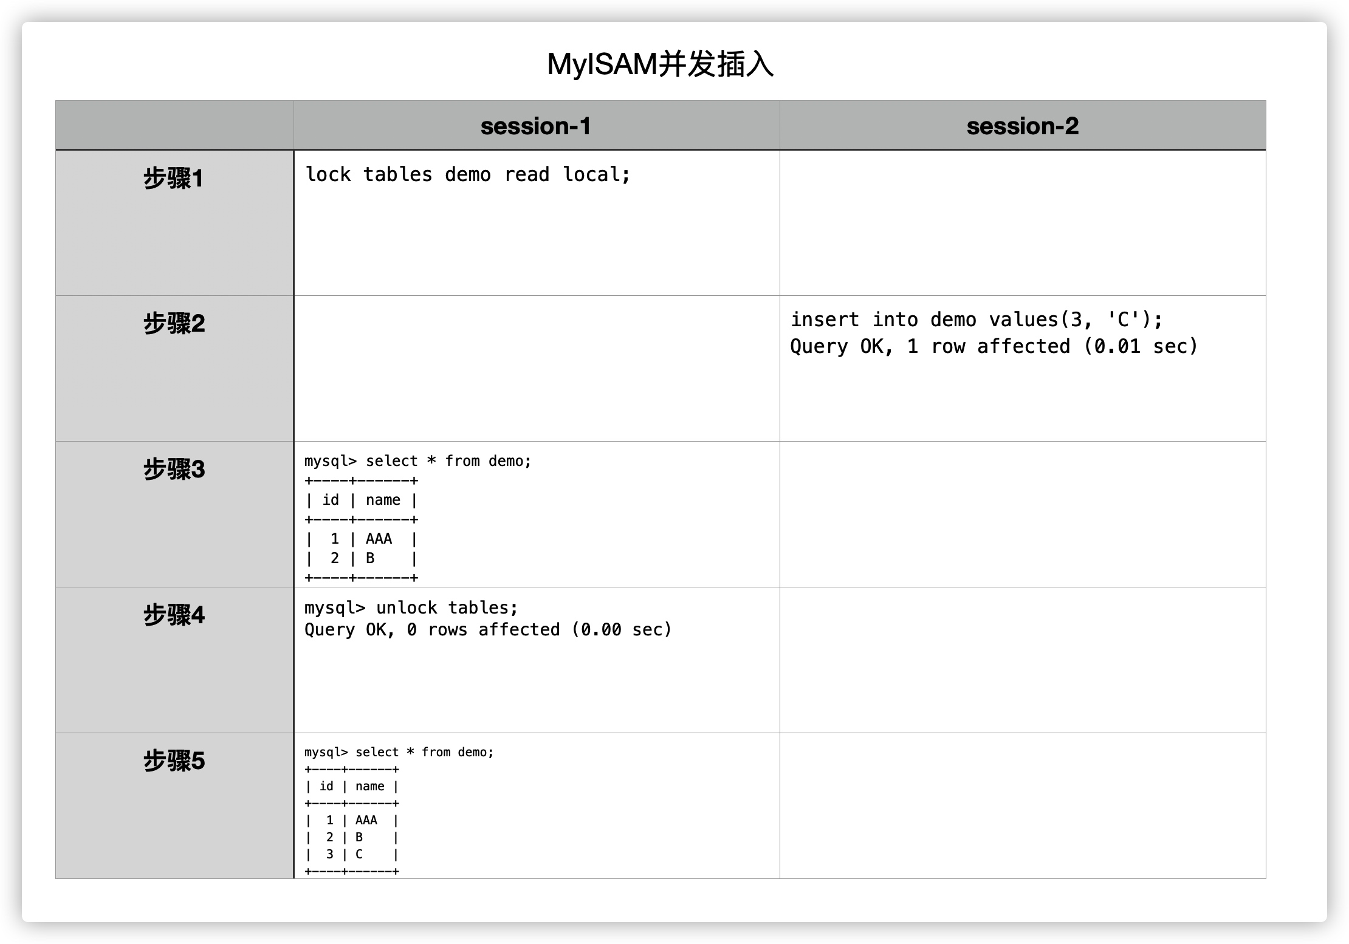Image resolution: width=1349 pixels, height=944 pixels.
Task: Click the 步骤4 row label
Action: [174, 615]
